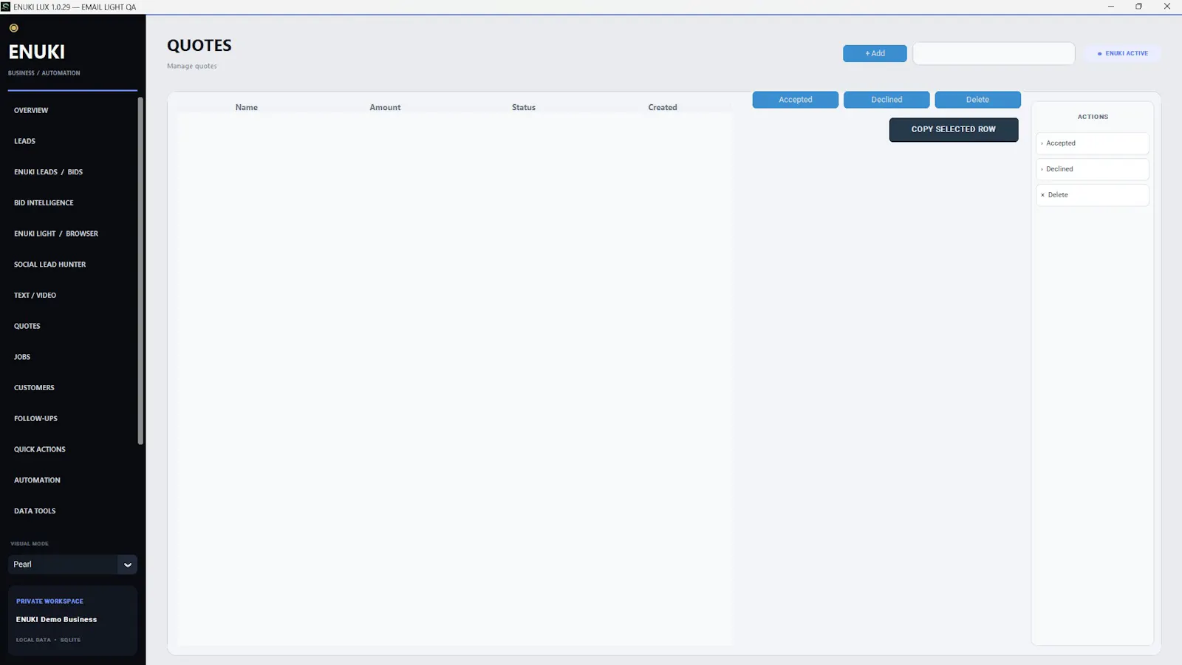Open Quick Actions page
Screen dimensions: 1182x665
point(40,449)
